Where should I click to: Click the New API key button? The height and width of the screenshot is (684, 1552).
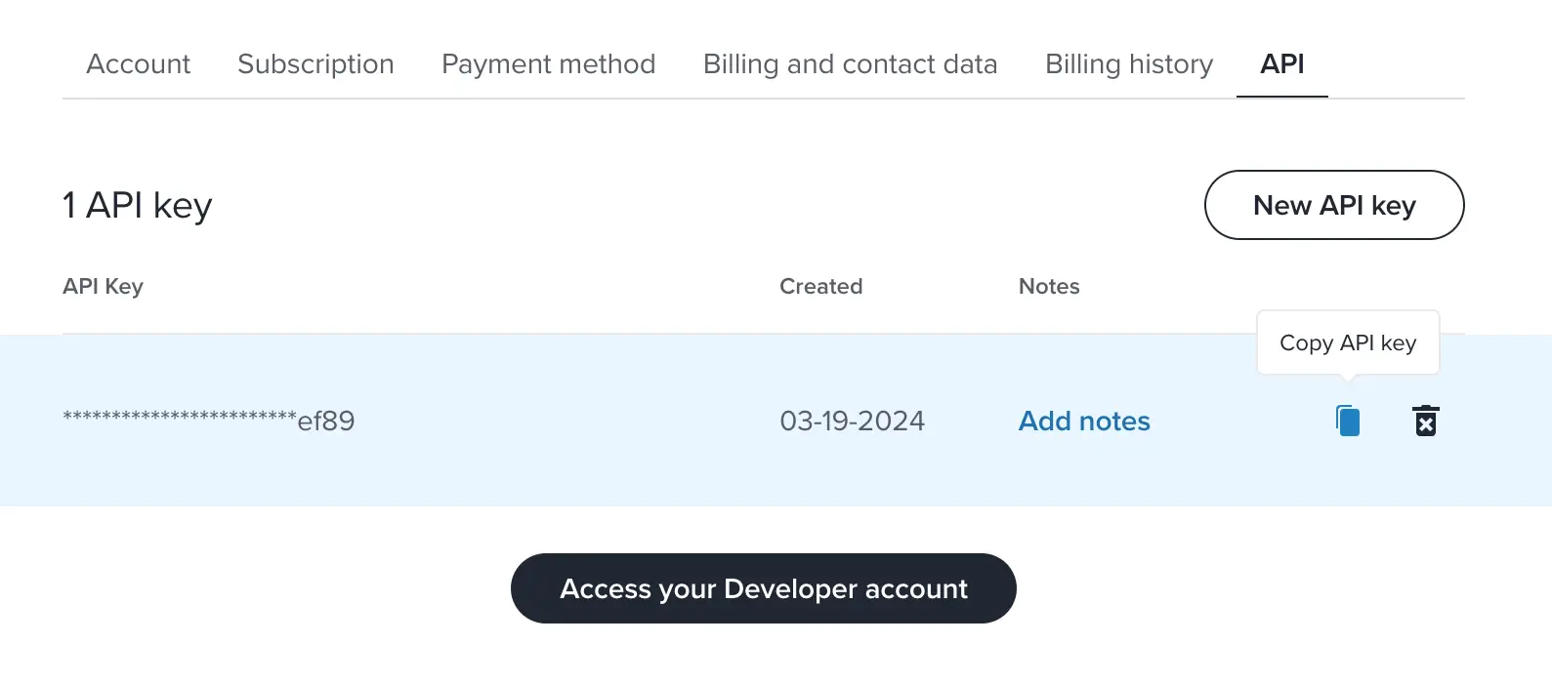(1334, 205)
